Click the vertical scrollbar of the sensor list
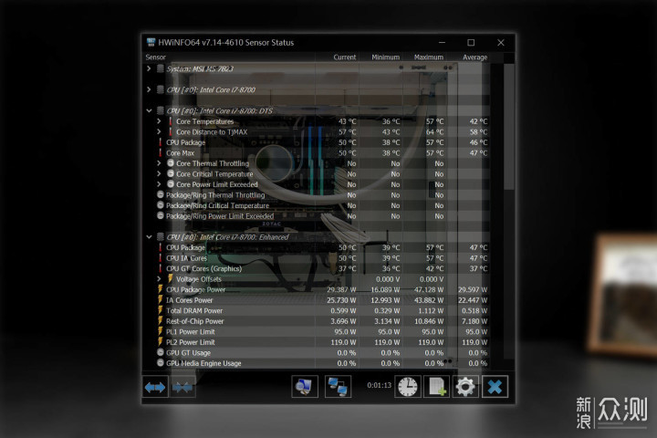This screenshot has height=438, width=657. (x=508, y=212)
